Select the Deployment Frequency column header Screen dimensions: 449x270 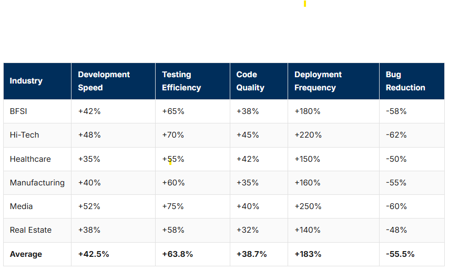(318, 81)
